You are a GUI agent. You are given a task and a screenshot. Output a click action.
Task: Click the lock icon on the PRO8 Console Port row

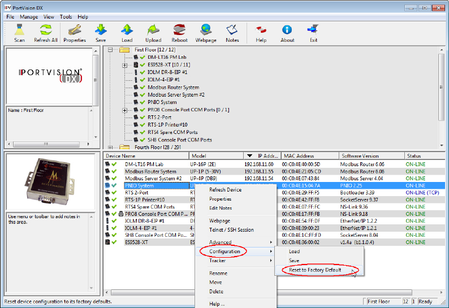(x=121, y=214)
